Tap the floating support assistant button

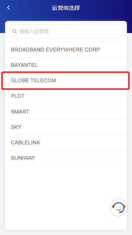pyautogui.click(x=118, y=207)
